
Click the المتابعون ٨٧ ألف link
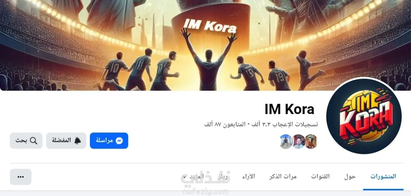(225, 124)
